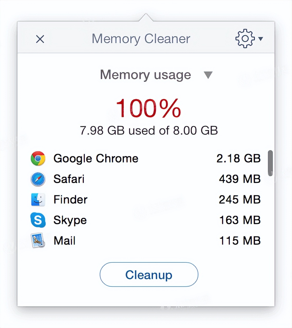
Task: Click the Google Chrome app icon
Action: pos(38,159)
